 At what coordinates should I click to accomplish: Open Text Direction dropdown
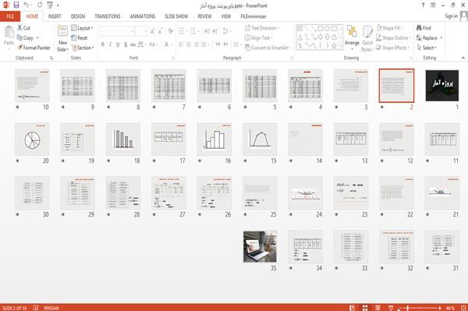[262, 28]
